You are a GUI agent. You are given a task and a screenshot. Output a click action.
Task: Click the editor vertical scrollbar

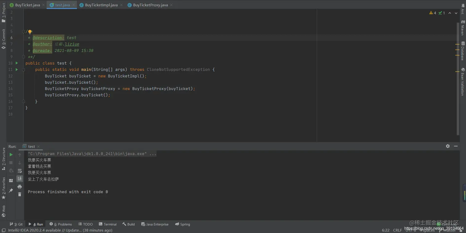pyautogui.click(x=458, y=79)
